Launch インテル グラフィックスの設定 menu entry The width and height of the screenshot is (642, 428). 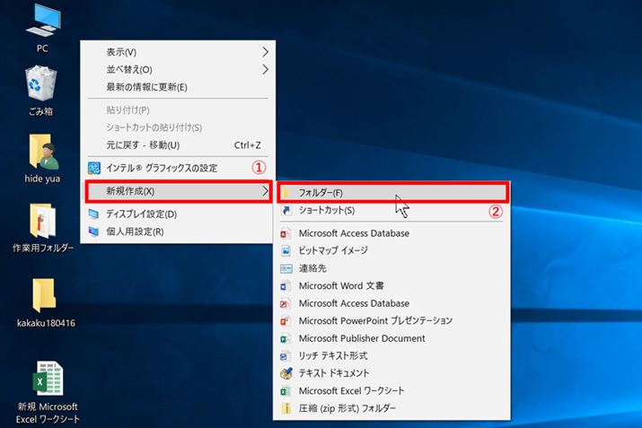click(x=162, y=168)
